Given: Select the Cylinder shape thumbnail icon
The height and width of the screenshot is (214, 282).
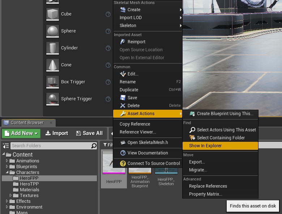Looking at the screenshot, I should [x=52, y=48].
